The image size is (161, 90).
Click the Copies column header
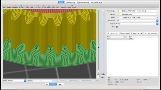[x=125, y=37]
